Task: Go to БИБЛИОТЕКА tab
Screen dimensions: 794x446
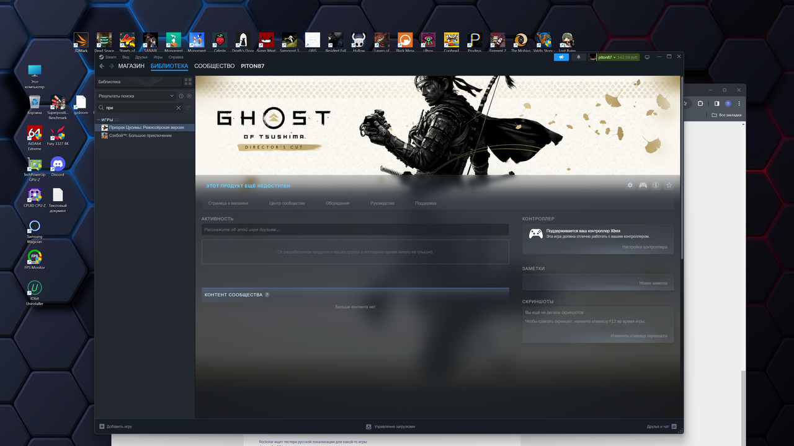Action: click(169, 66)
